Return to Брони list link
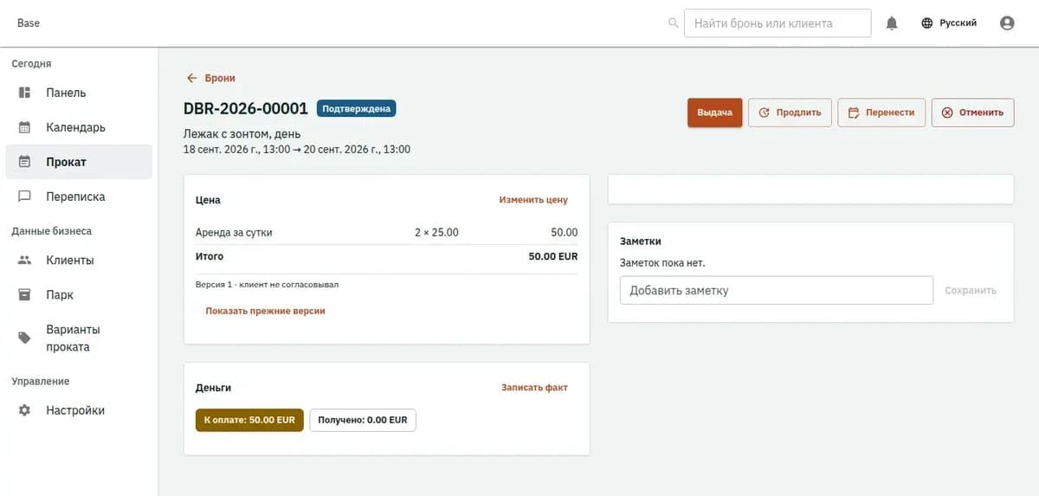The height and width of the screenshot is (496, 1039). (210, 78)
